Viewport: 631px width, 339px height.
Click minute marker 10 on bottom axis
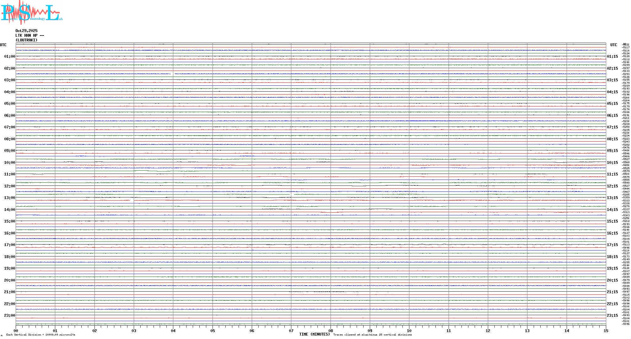pyautogui.click(x=409, y=331)
